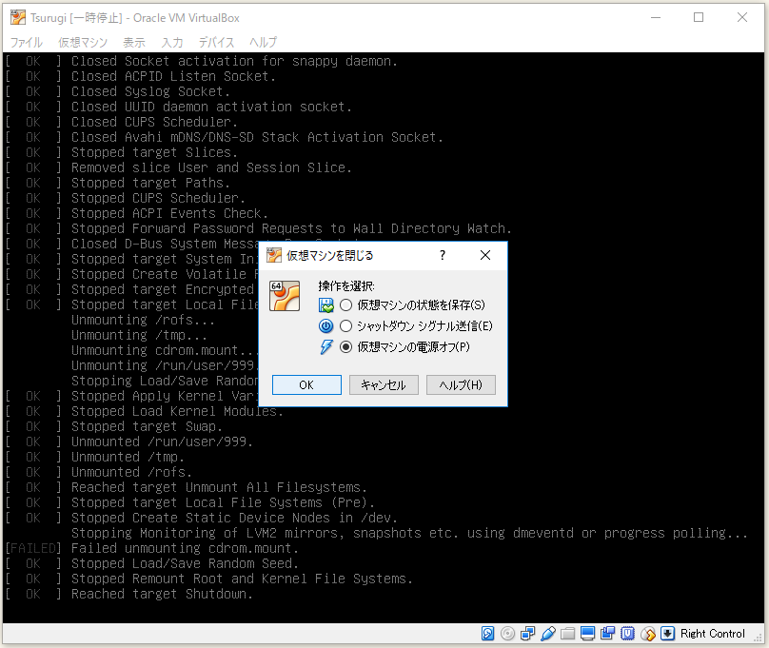Click the FAILED unmounting cdrom.mount line
769x648 pixels.
coord(151,548)
